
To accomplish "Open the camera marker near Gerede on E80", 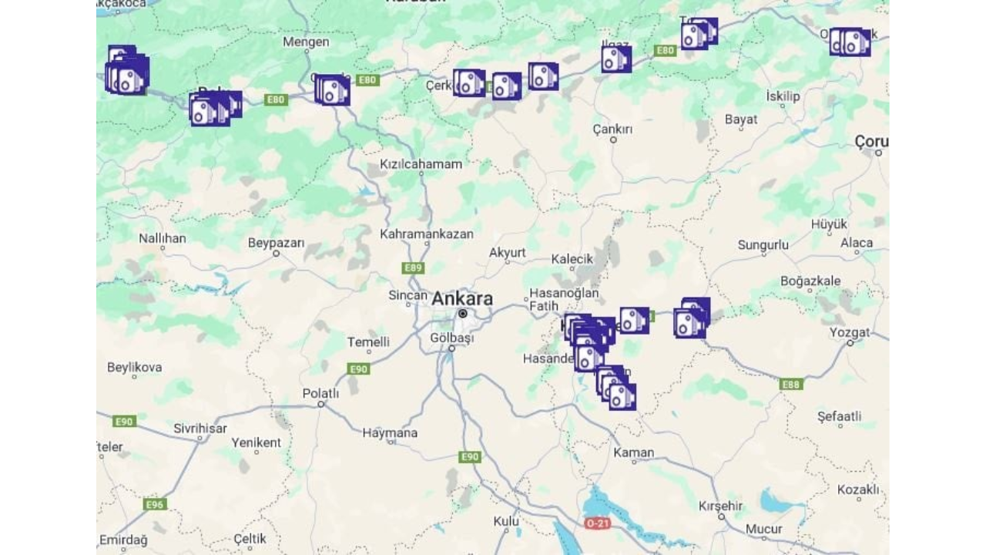I will coord(333,90).
